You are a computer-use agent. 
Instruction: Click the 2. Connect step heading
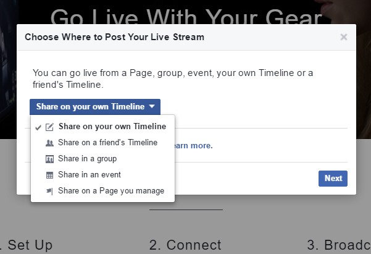[185, 245]
